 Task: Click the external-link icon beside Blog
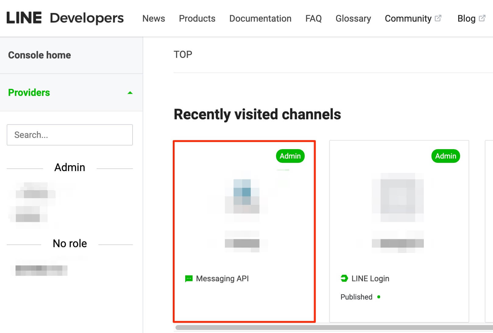coord(482,18)
